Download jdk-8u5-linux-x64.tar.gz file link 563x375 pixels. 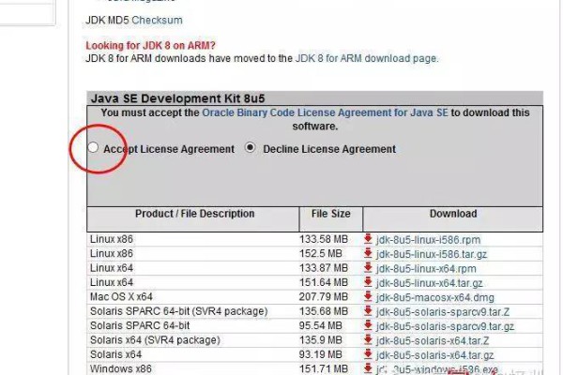coord(429,283)
